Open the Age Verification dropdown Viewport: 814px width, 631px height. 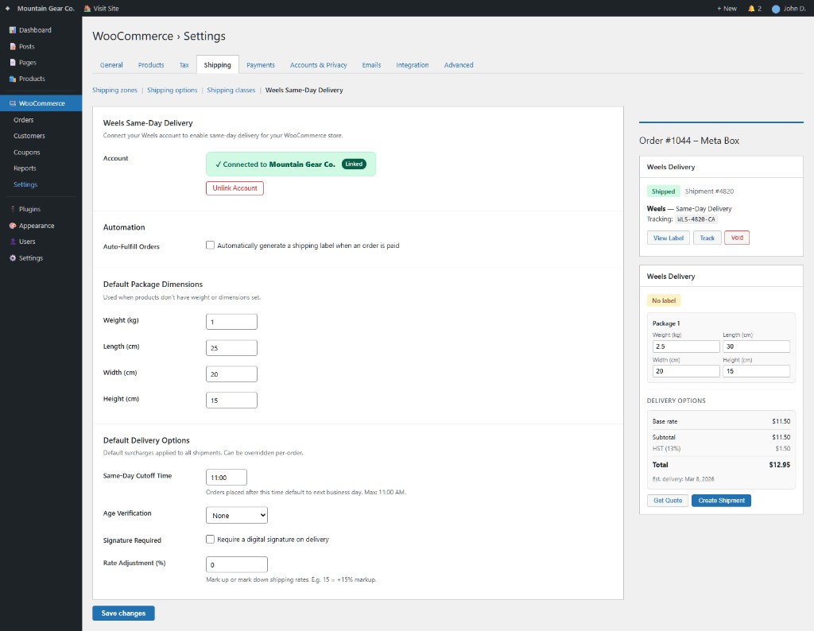236,515
